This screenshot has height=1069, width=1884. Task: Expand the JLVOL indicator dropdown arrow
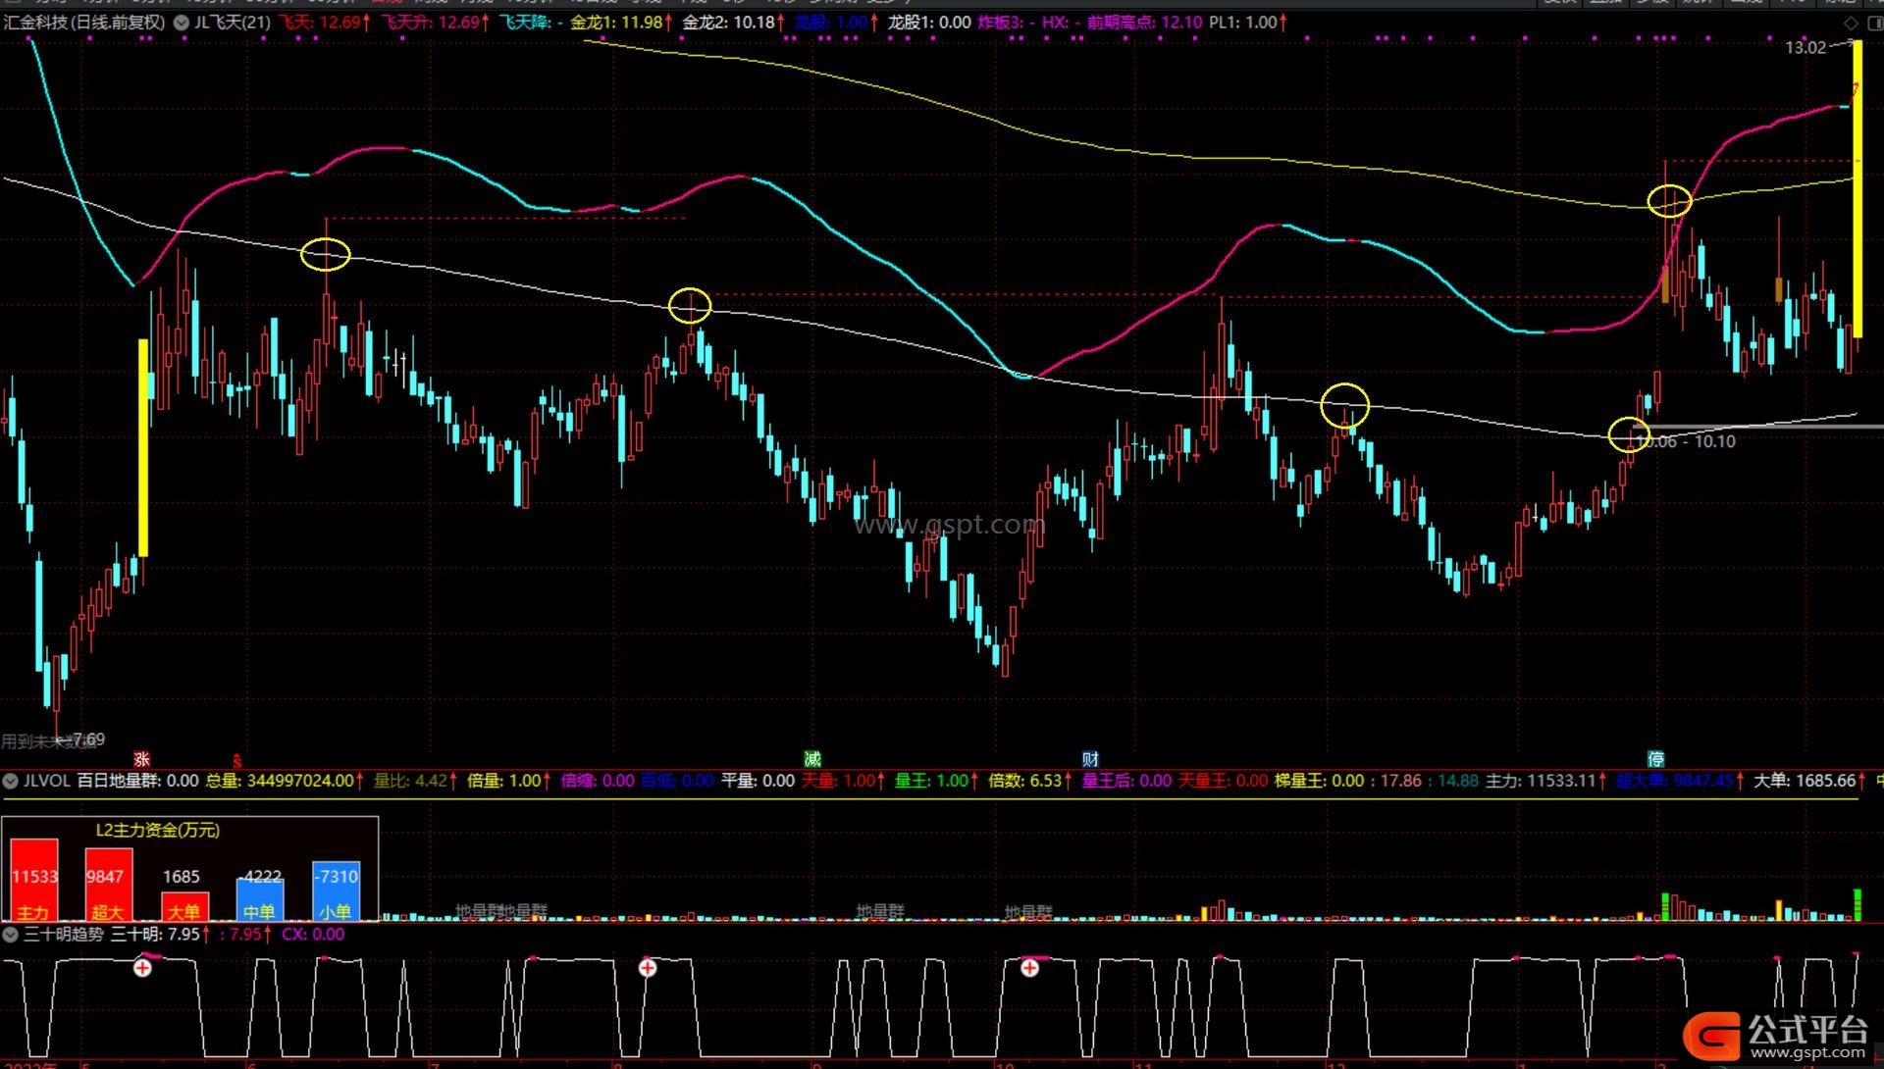[11, 781]
